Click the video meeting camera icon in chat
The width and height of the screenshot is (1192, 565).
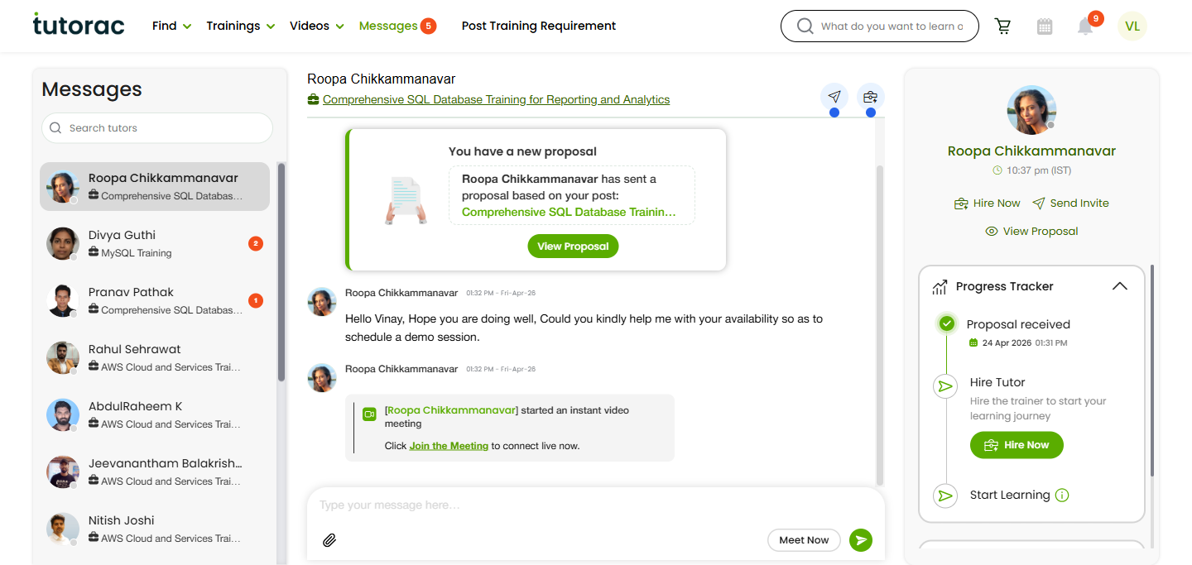pyautogui.click(x=370, y=414)
